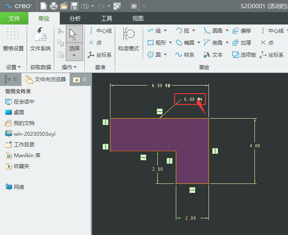The height and width of the screenshot is (235, 288).
Task: Select the 矩形 rectangle tool
Action: (x=156, y=43)
